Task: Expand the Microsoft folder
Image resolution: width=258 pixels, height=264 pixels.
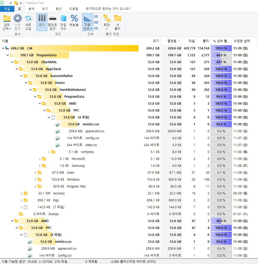Action: tap(40, 159)
